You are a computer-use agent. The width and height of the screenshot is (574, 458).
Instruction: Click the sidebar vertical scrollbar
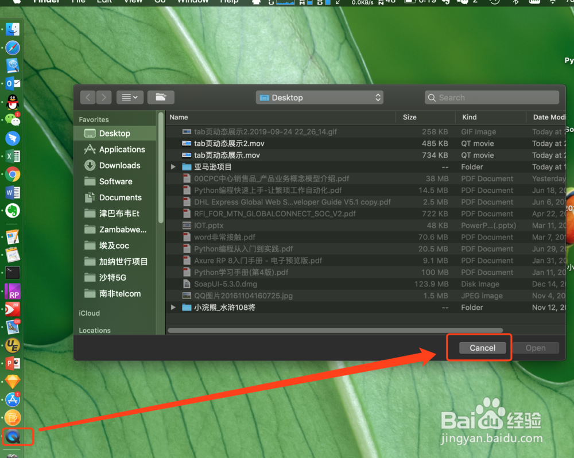[x=161, y=168]
